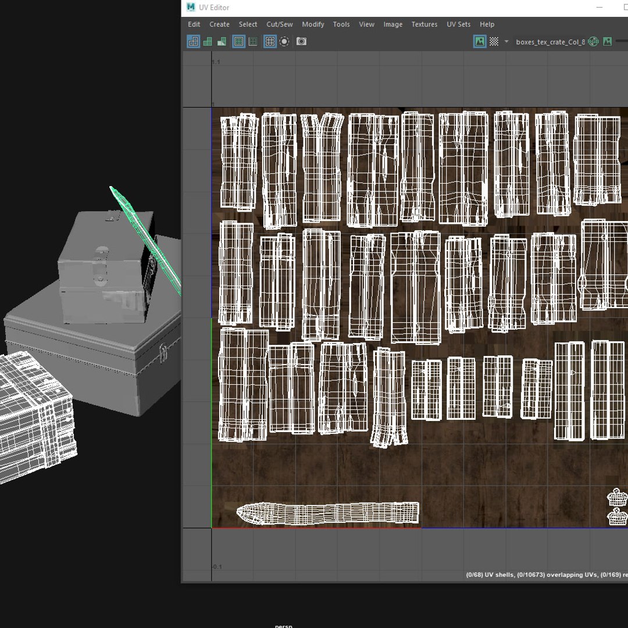Viewport: 628px width, 628px height.
Task: Select the sword-shaped UV shell at bottom
Action: tap(327, 513)
